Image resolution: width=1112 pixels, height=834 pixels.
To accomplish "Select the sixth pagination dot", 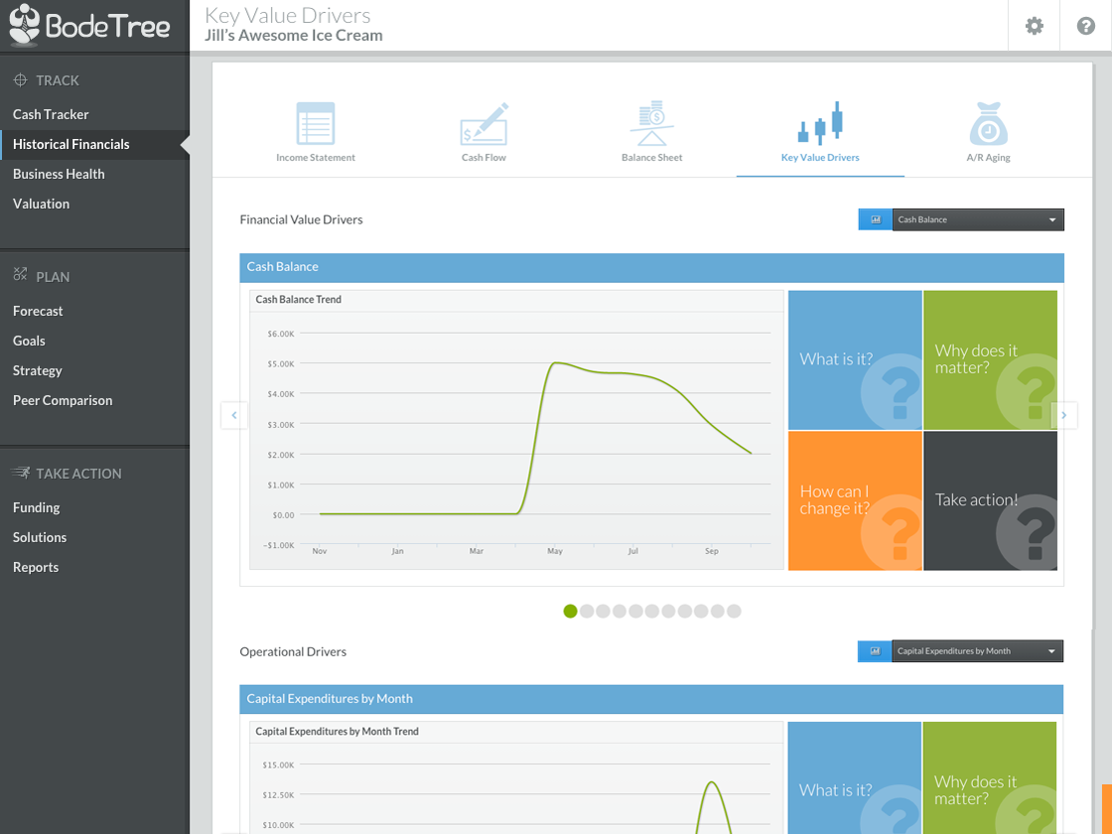I will click(x=651, y=611).
